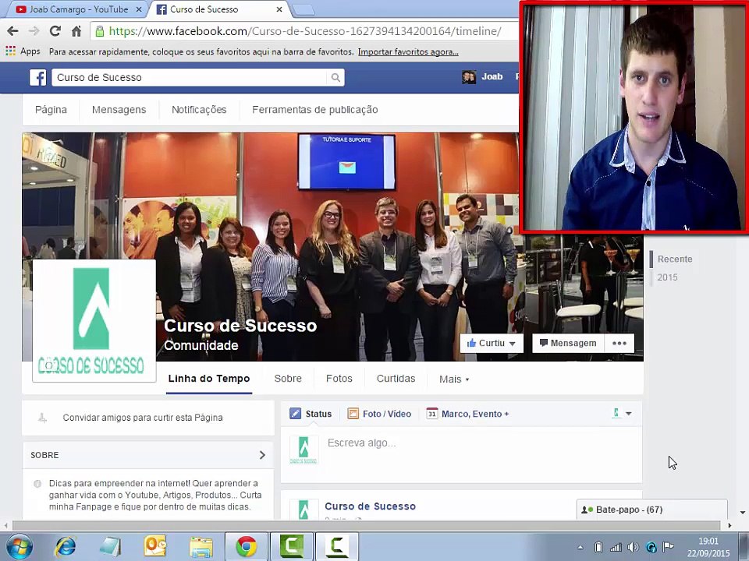Click the page profile picture logo

94,320
